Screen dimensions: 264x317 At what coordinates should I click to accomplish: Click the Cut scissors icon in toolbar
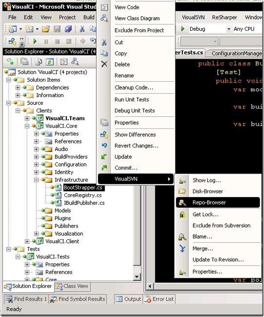82,29
